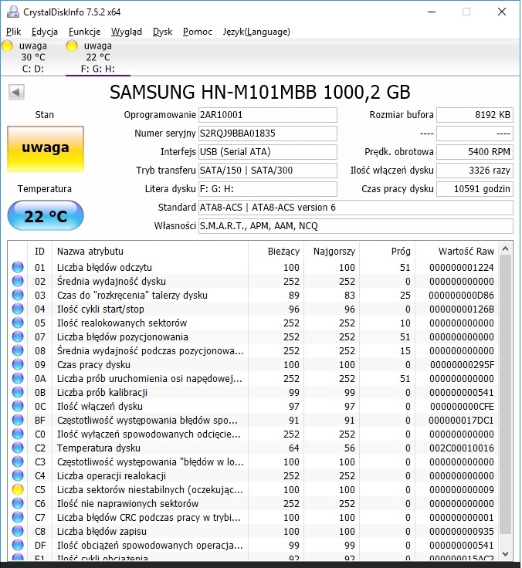This screenshot has width=522, height=568.
Task: Switch to disk tab F: G: H: at 22 °C
Action: [x=98, y=57]
